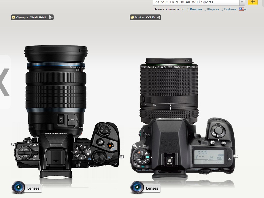Add camera with the yellow plus button
The width and height of the screenshot is (264, 198).
(x=253, y=2)
